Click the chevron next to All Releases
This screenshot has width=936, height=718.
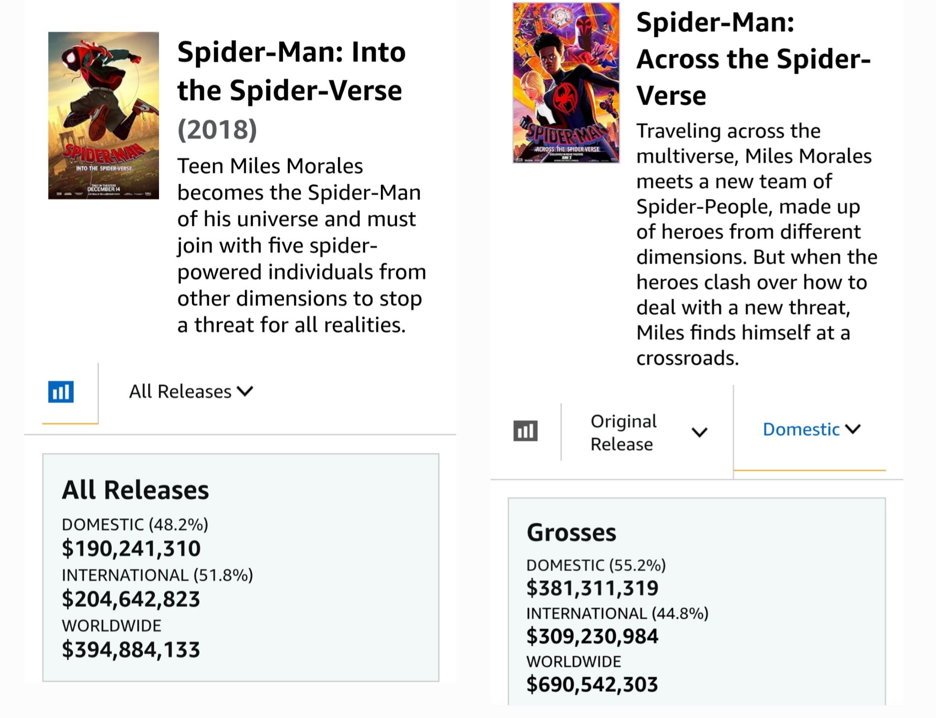coord(245,391)
